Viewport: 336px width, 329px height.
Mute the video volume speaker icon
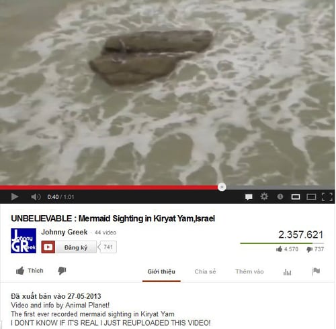pos(36,197)
